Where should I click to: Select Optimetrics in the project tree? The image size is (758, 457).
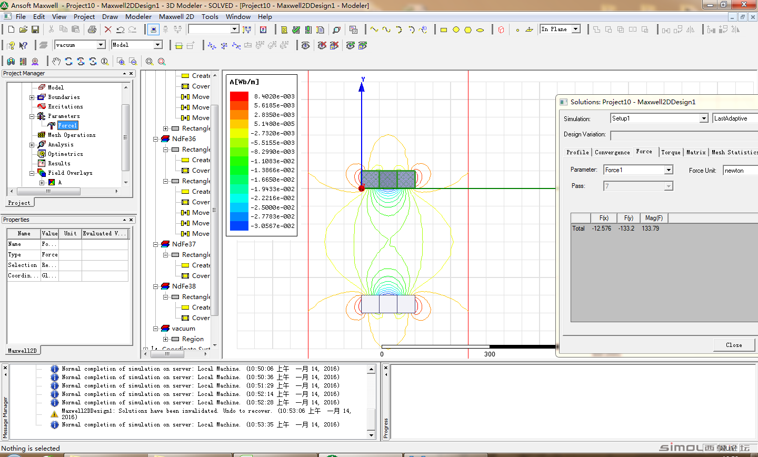point(65,154)
